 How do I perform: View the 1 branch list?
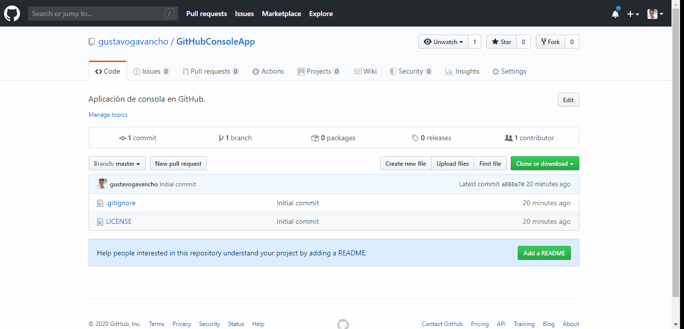tap(235, 138)
